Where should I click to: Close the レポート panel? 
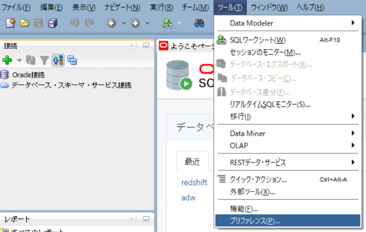click(x=132, y=219)
